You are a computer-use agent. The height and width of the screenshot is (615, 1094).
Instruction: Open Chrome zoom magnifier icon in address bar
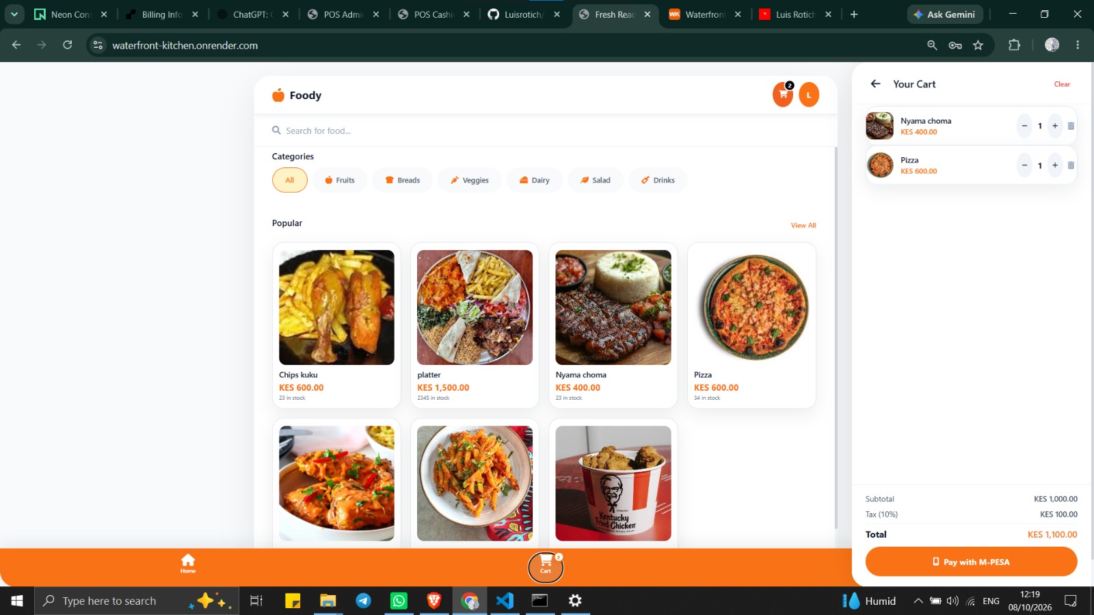(932, 45)
